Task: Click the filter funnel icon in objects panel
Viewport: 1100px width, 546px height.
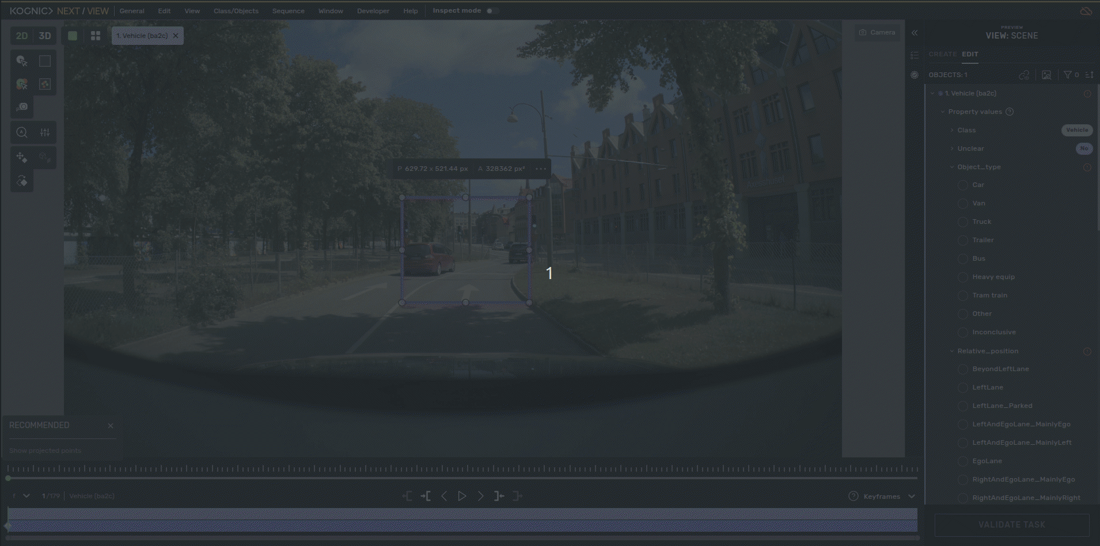Action: (x=1067, y=75)
